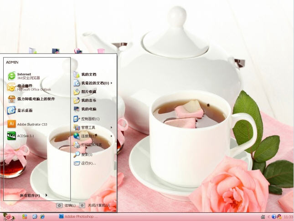Open the four-color quick launch icon

click(25, 217)
